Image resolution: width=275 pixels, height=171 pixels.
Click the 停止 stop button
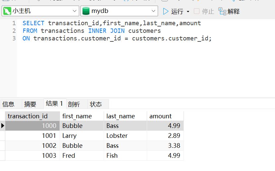[204, 11]
